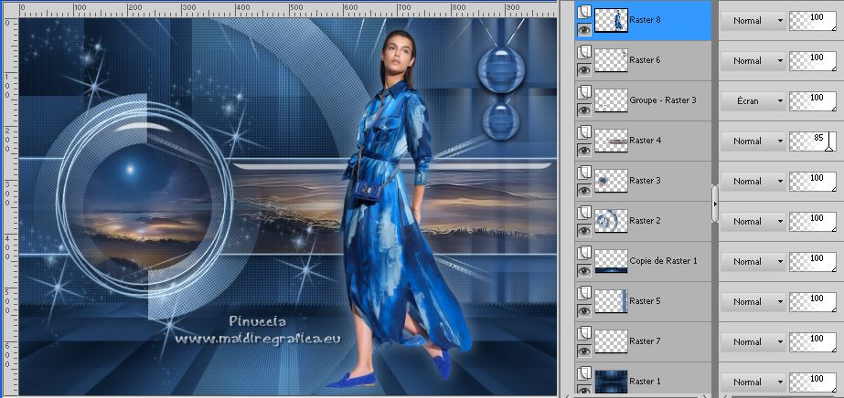
Task: Select layer name Raster 7
Action: click(x=645, y=341)
